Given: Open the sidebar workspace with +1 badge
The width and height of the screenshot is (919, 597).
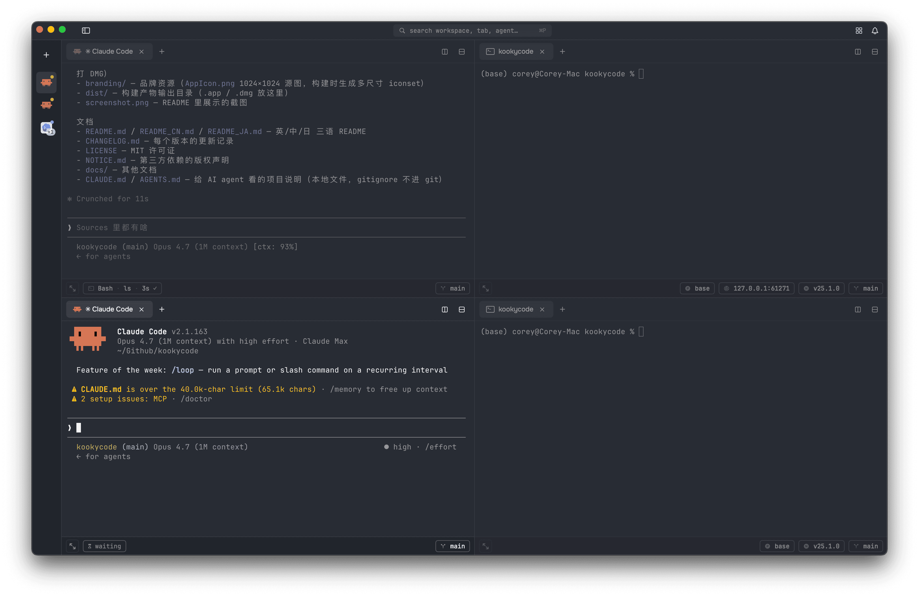Looking at the screenshot, I should pyautogui.click(x=47, y=128).
